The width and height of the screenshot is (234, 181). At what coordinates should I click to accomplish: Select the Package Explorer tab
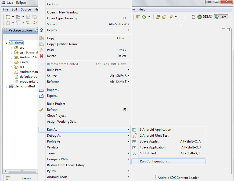pyautogui.click(x=21, y=30)
